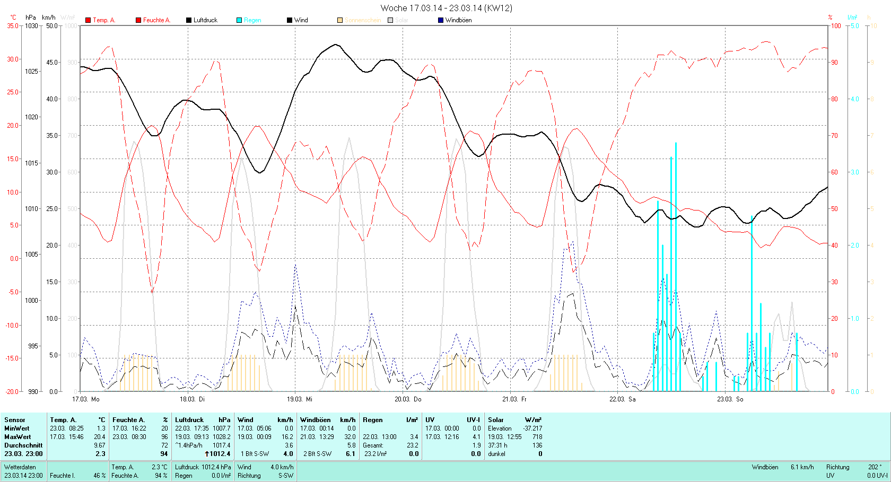Click the Elevation label in Solar column
Screen dimensions: 891x482
click(500, 428)
